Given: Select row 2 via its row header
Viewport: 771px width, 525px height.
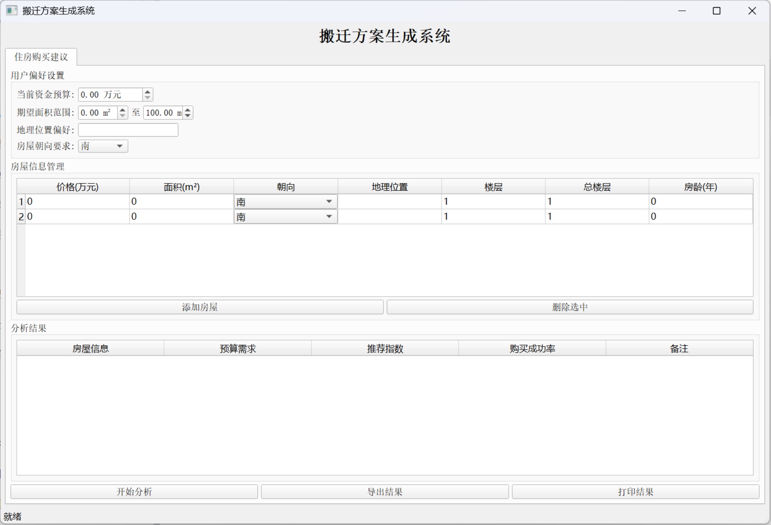Looking at the screenshot, I should 21,217.
